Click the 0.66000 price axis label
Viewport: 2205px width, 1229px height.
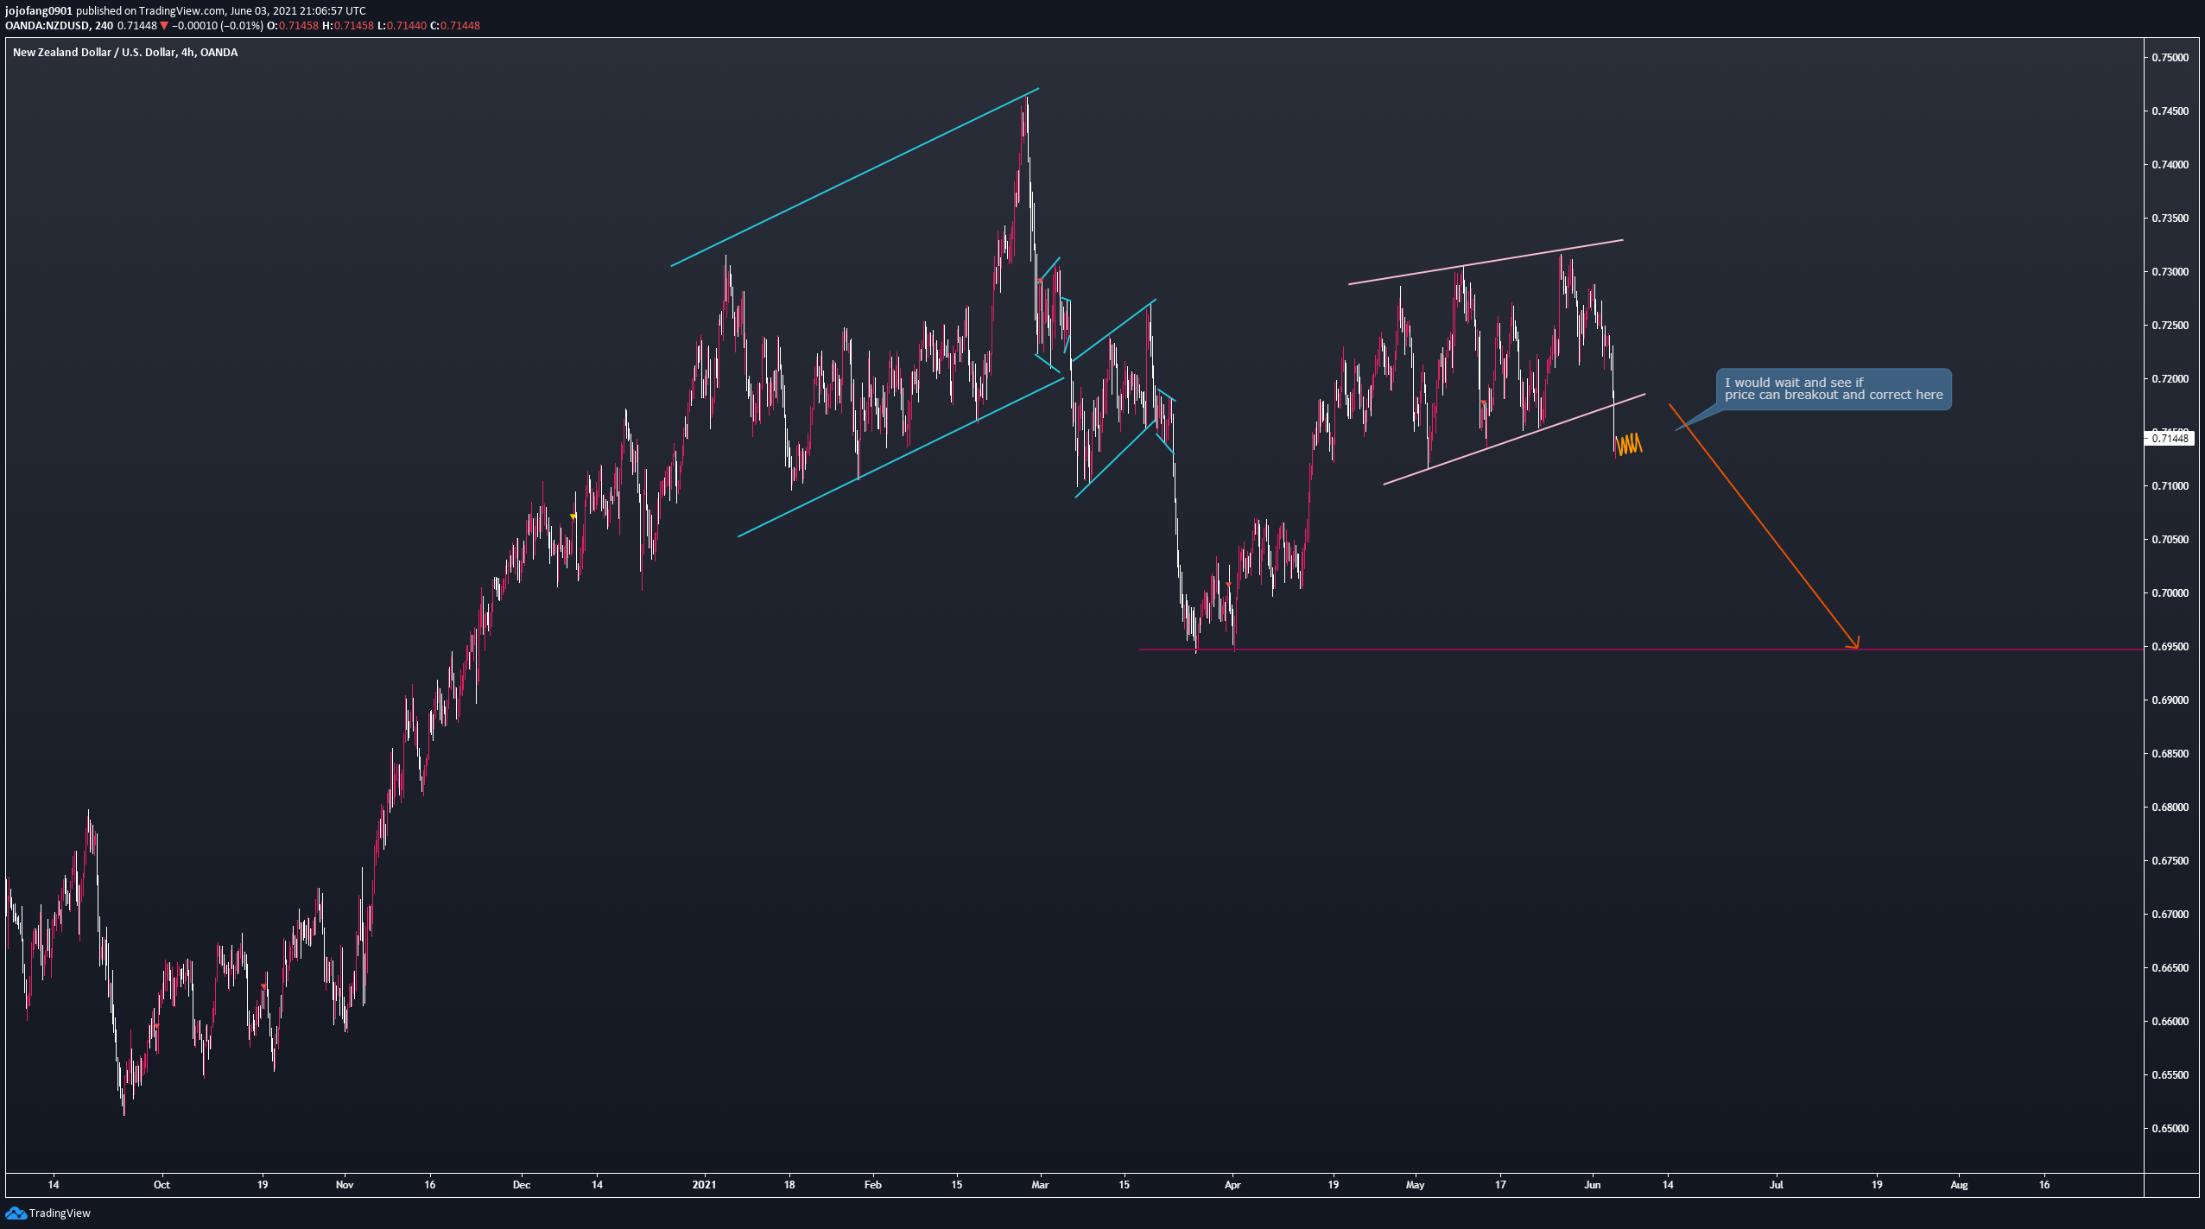[x=2170, y=1022]
